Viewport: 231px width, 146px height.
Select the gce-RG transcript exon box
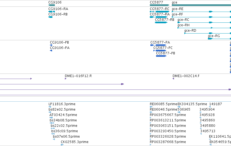[x=210, y=39]
